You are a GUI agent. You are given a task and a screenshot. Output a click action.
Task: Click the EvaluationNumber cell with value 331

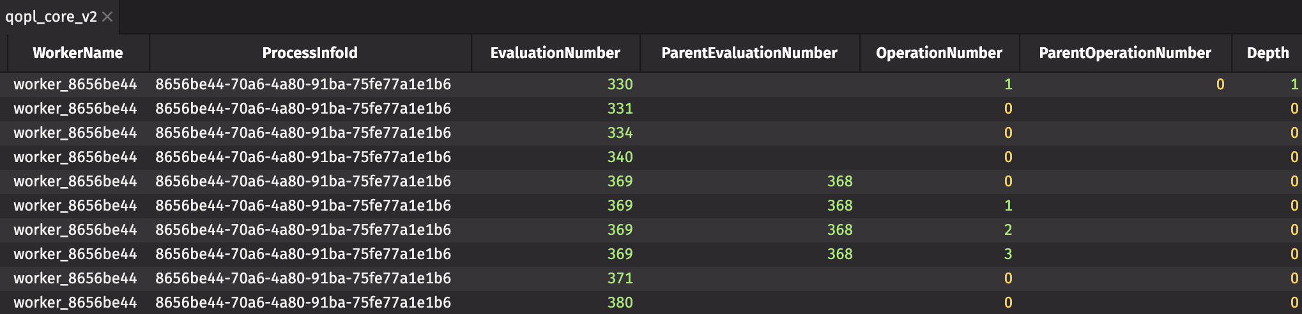click(x=620, y=108)
